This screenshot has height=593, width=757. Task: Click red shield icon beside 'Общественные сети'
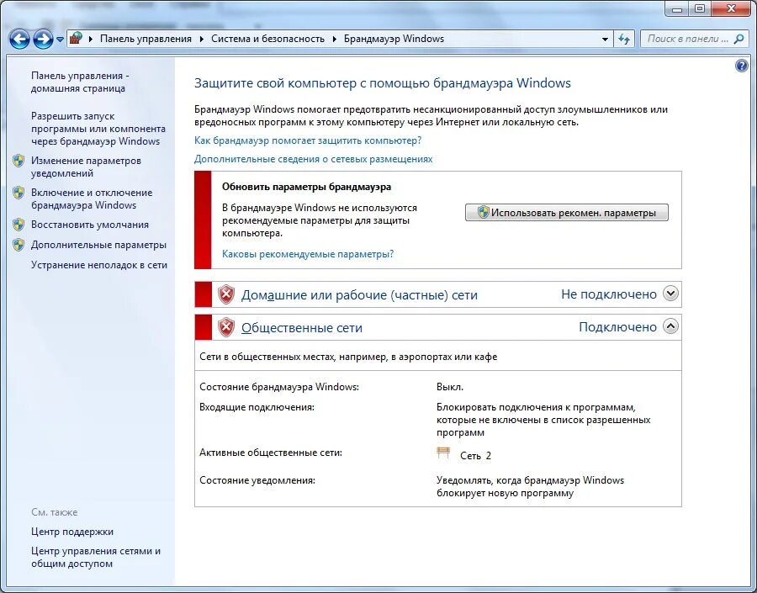[x=226, y=327]
